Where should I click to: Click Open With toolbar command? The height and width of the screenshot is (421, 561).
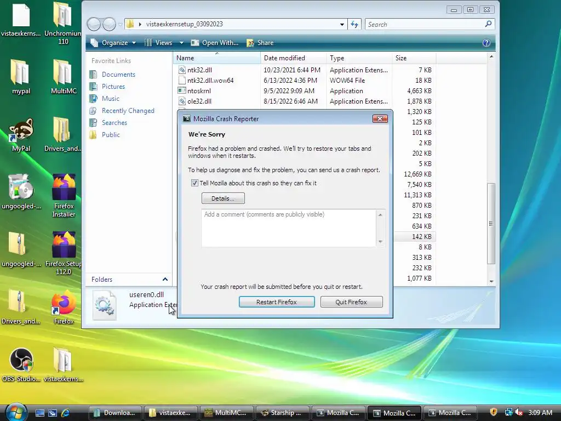pos(214,43)
